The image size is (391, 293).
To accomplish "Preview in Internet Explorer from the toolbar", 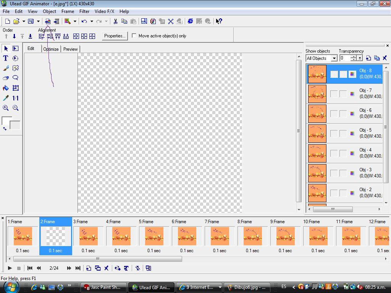I will tap(190, 21).
